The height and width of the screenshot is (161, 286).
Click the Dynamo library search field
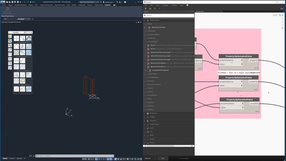point(169,16)
